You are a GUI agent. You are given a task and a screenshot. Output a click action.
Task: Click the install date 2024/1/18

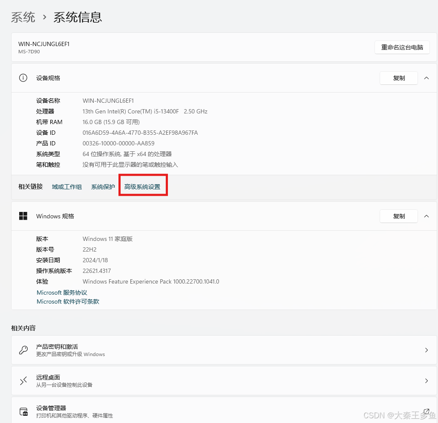(x=95, y=260)
